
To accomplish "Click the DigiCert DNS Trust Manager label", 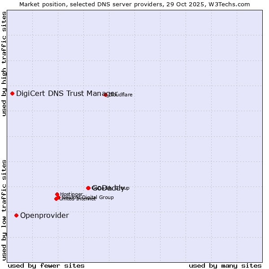I will (x=66, y=93).
